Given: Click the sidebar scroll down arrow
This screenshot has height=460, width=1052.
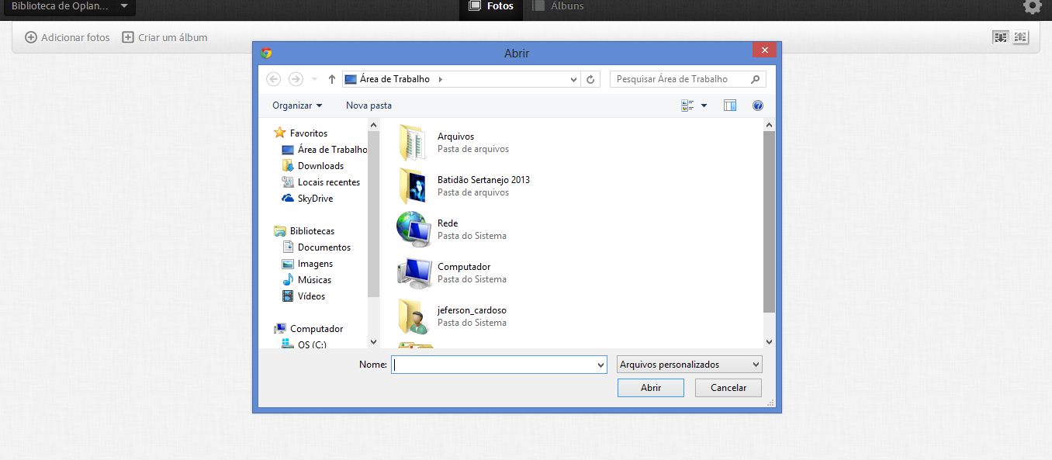Looking at the screenshot, I should 373,342.
